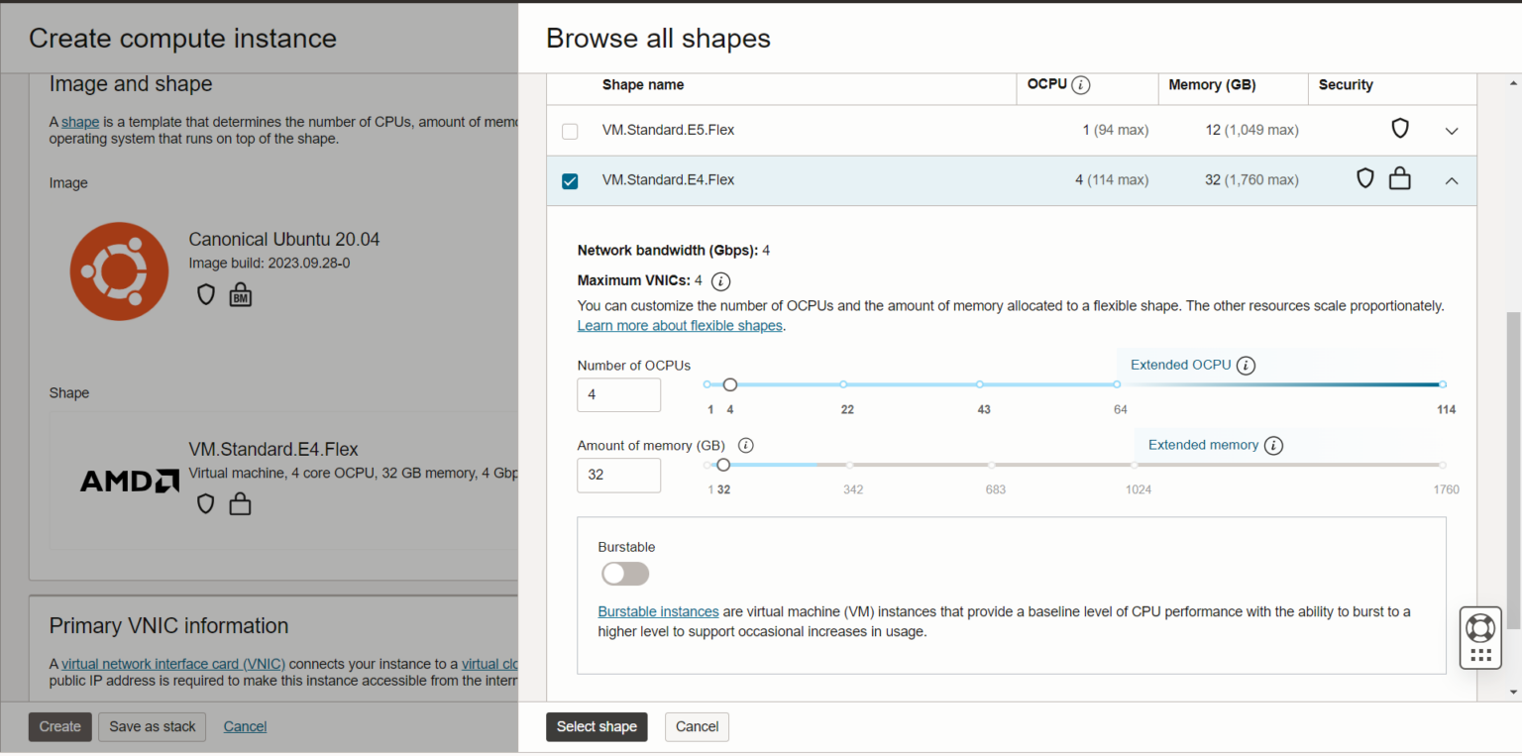Open Learn more about flexible shapes link
1522x756 pixels.
click(680, 326)
